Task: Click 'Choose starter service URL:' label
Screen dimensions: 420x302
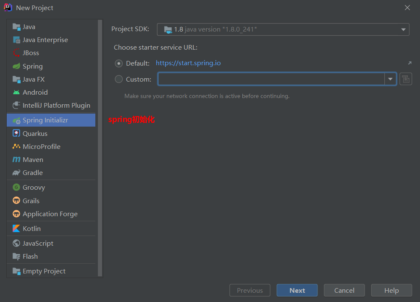Action: 156,48
